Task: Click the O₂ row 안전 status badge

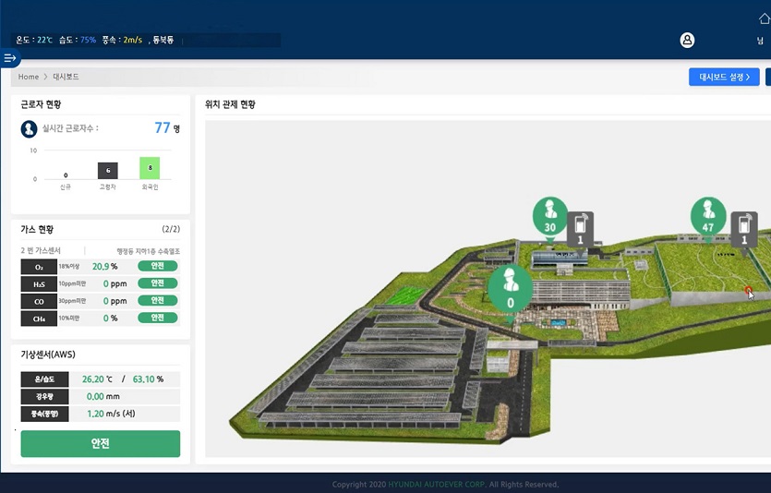Action: [157, 266]
